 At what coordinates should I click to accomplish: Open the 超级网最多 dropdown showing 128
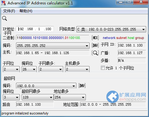38,97
